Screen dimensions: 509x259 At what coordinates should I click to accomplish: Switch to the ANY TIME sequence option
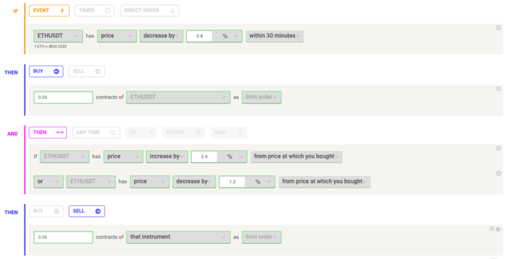tap(96, 132)
